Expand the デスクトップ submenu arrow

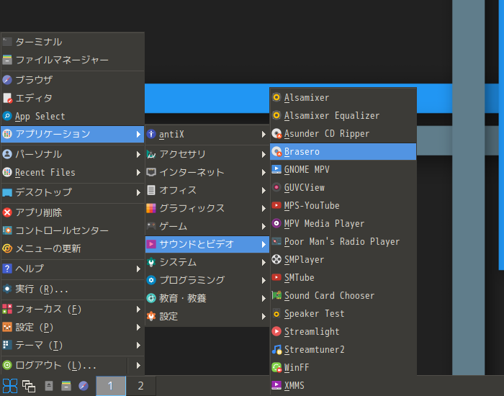(138, 192)
